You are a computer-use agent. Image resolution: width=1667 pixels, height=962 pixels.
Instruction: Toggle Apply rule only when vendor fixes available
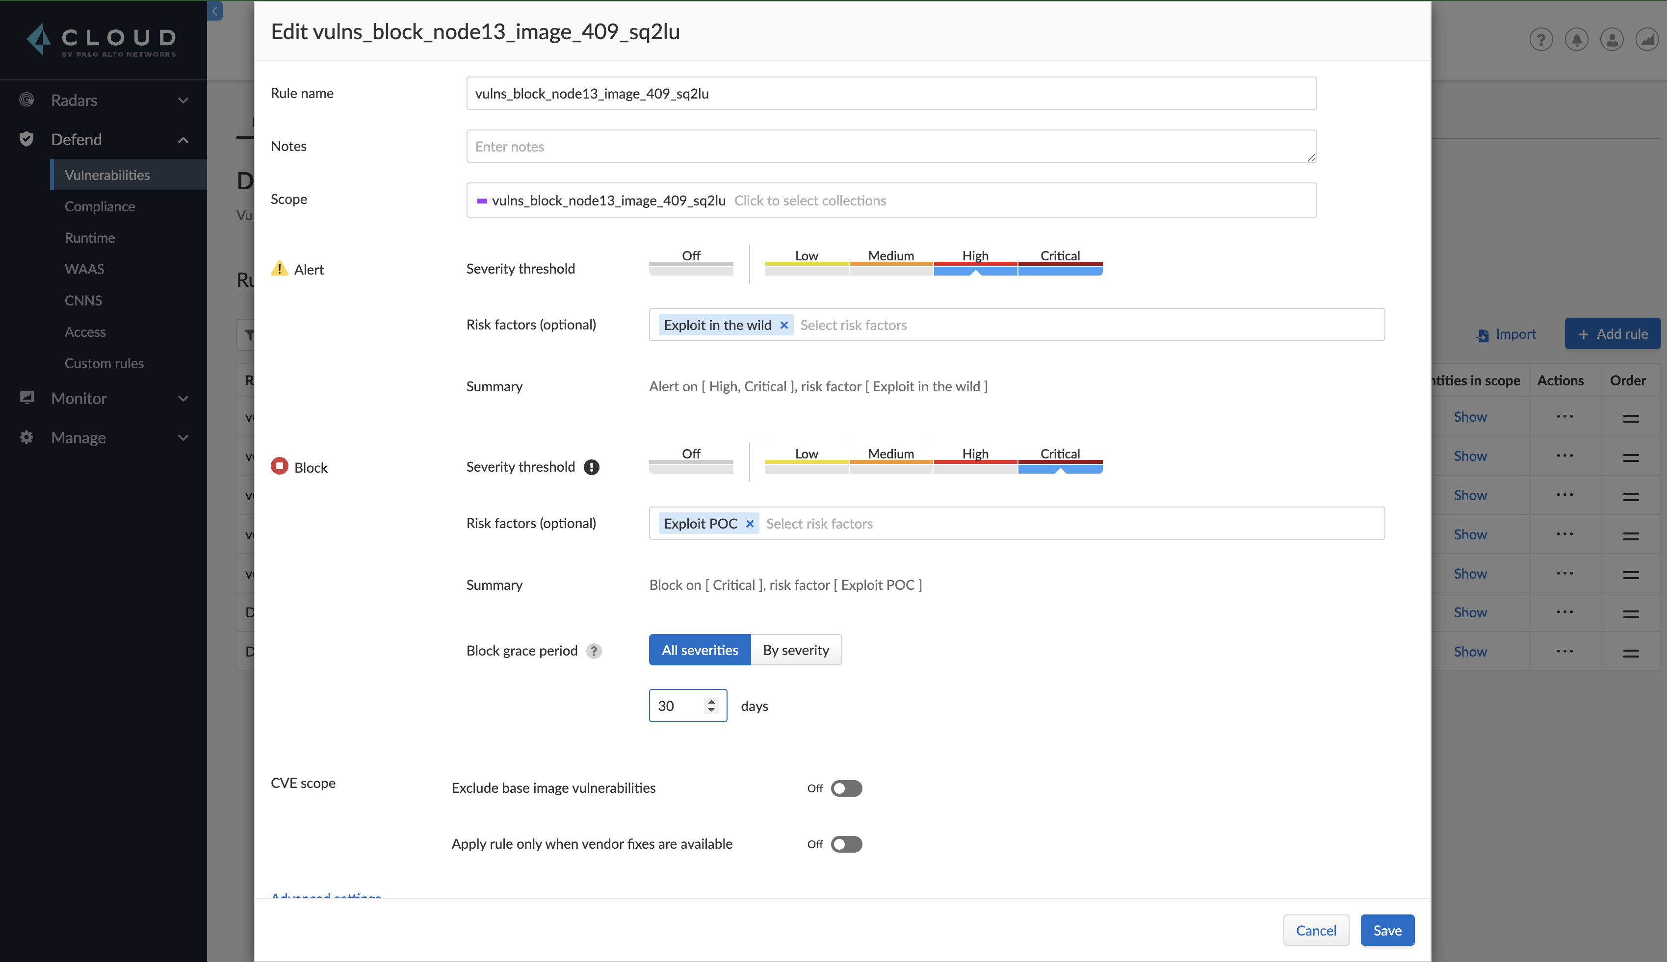(847, 844)
